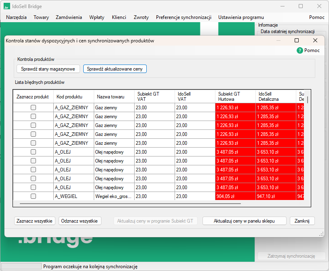Viewport: 329px width, 271px height.
Task: Click the Sprawdź stany magazynowe button
Action: click(x=48, y=69)
